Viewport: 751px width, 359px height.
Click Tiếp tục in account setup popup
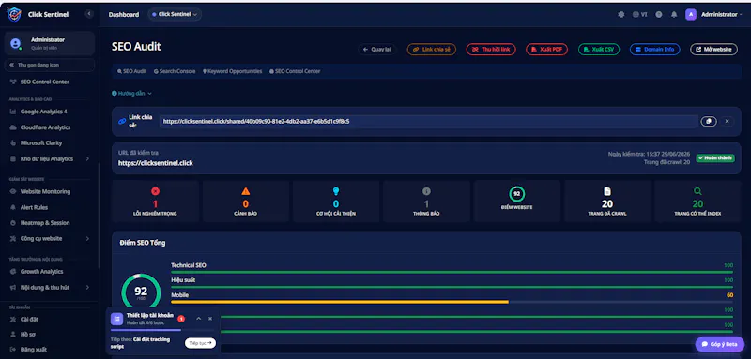pos(200,343)
